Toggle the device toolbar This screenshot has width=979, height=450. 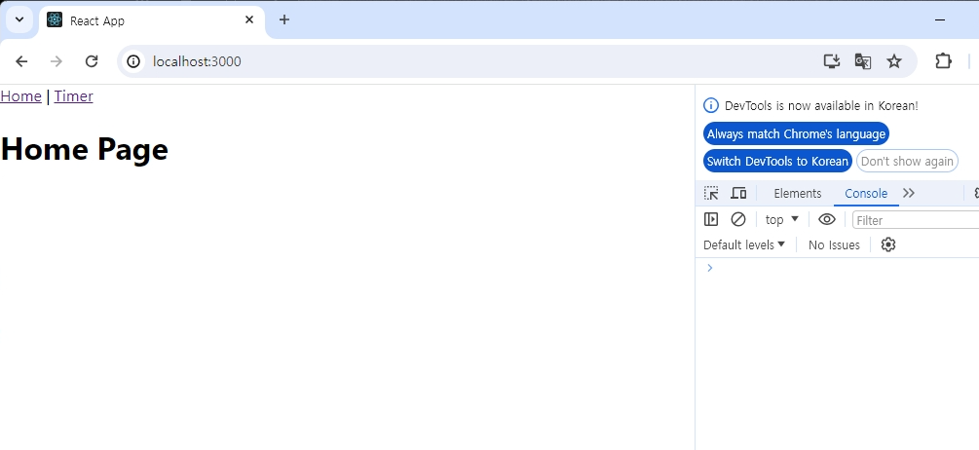click(x=738, y=194)
